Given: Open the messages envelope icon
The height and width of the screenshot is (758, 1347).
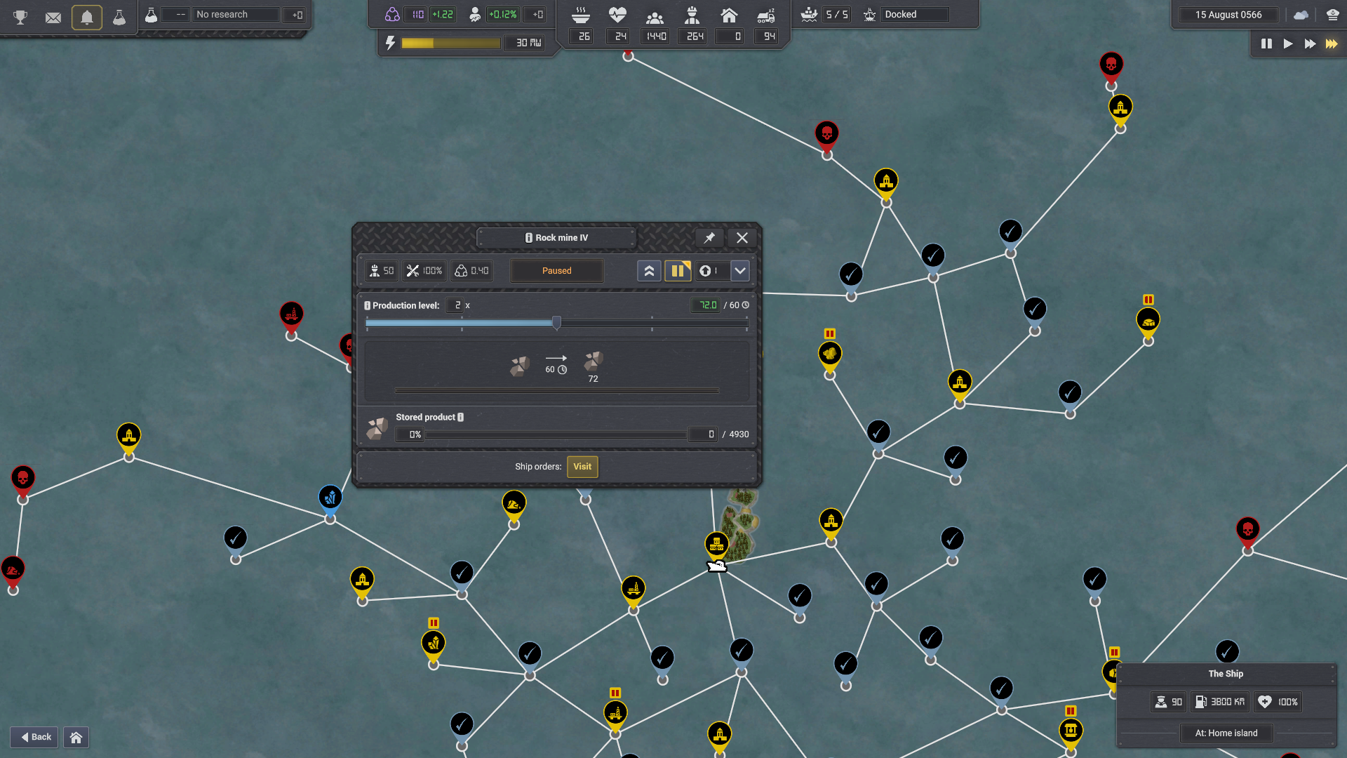Looking at the screenshot, I should pos(53,17).
